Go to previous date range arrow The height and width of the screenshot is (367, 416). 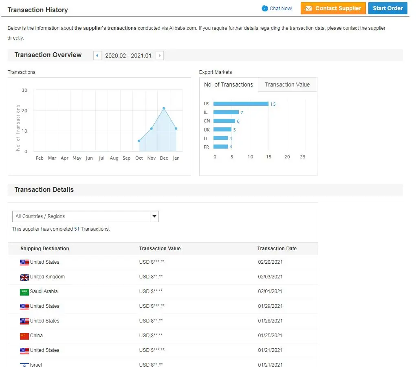[x=97, y=56]
